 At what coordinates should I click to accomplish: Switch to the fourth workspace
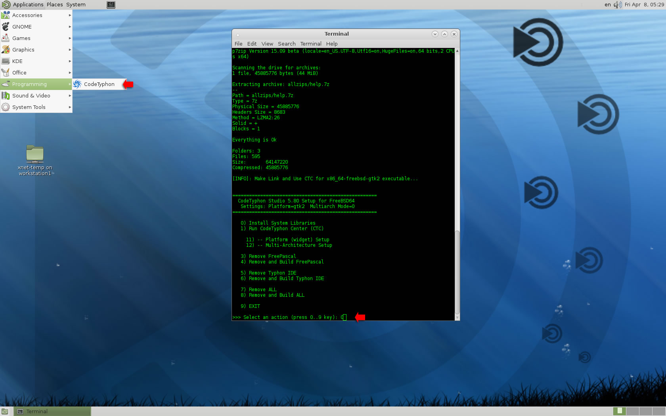[x=659, y=411]
